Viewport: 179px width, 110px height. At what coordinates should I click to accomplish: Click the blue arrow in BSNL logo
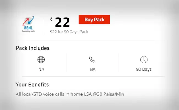tap(31, 20)
